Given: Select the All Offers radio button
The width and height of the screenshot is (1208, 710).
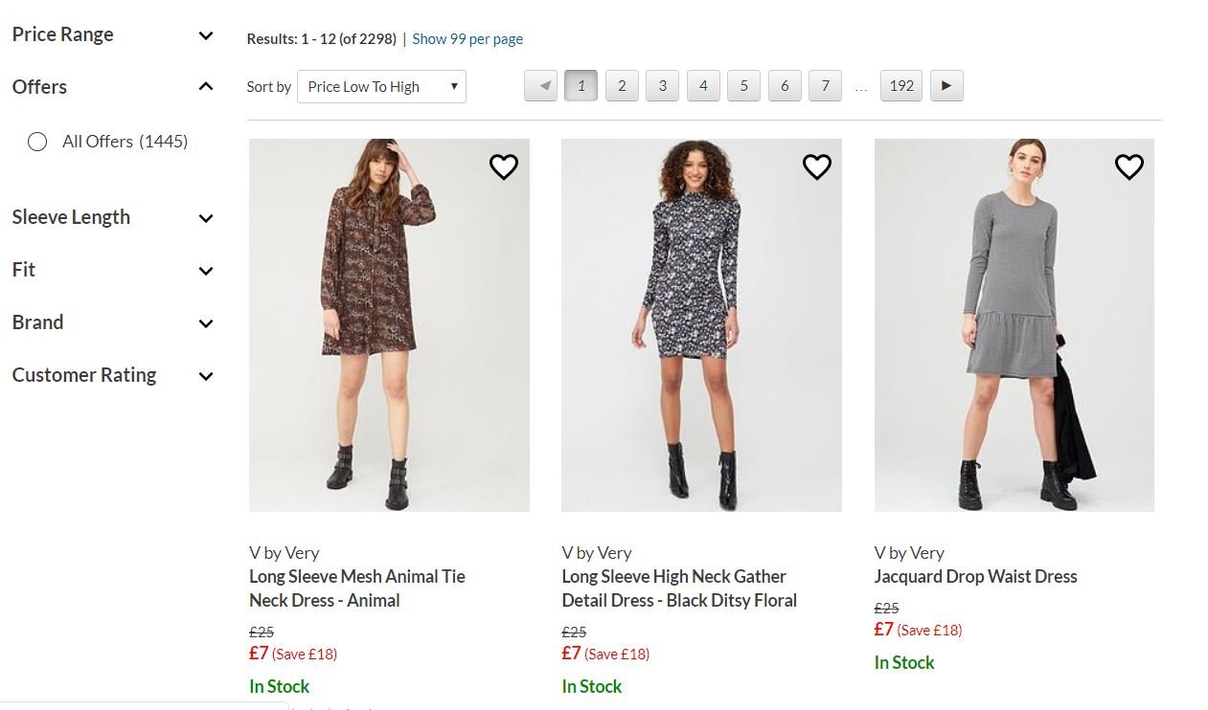Looking at the screenshot, I should click(x=37, y=142).
